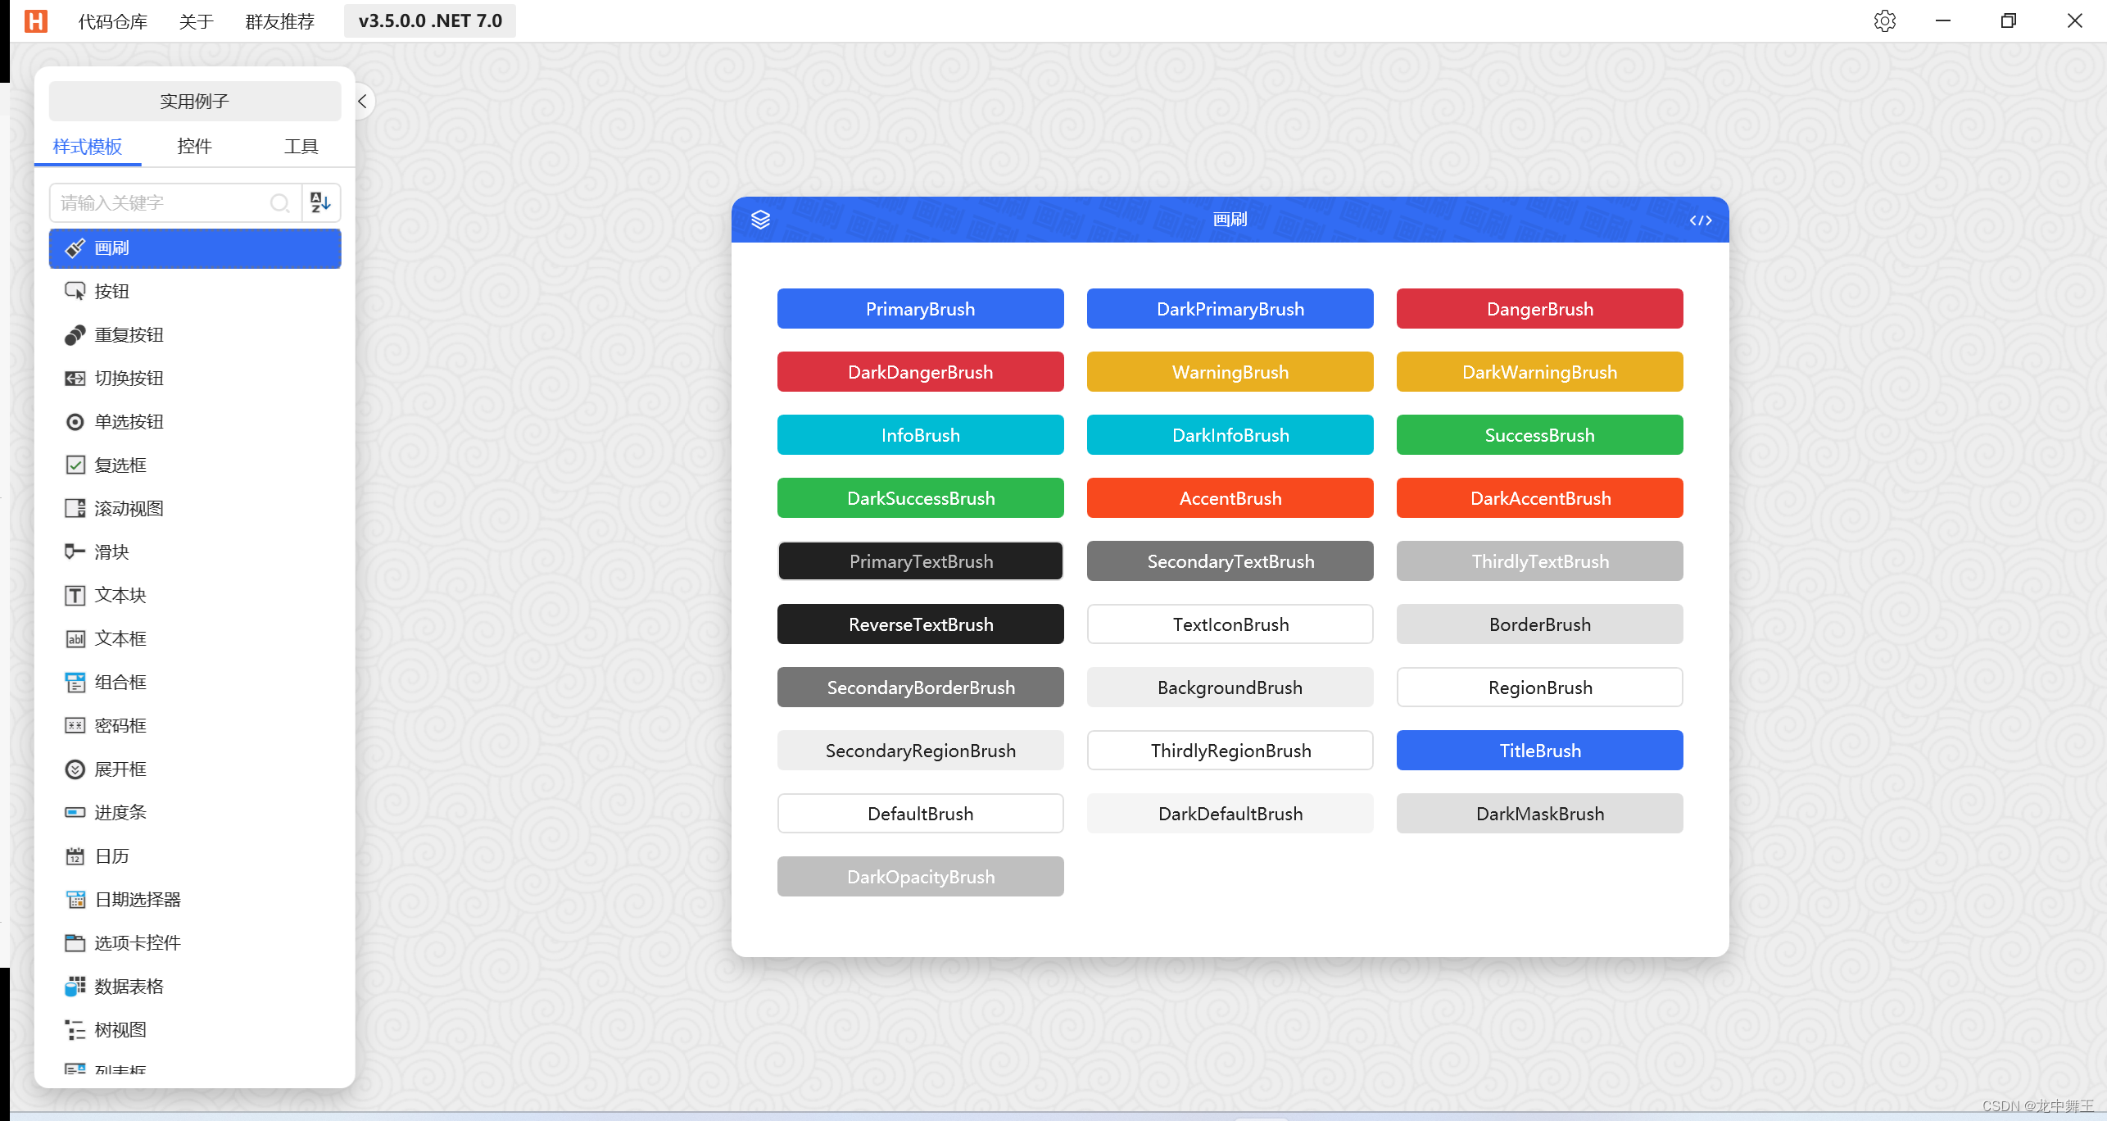Click the search magnifier icon

pos(279,203)
